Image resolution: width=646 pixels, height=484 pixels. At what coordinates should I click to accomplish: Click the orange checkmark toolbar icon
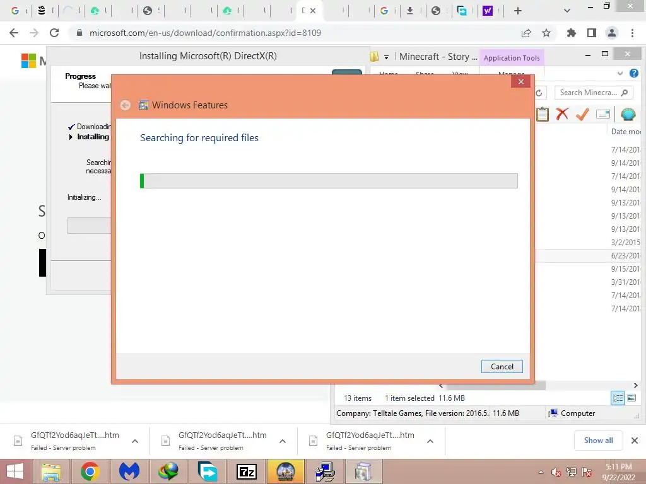pos(582,114)
